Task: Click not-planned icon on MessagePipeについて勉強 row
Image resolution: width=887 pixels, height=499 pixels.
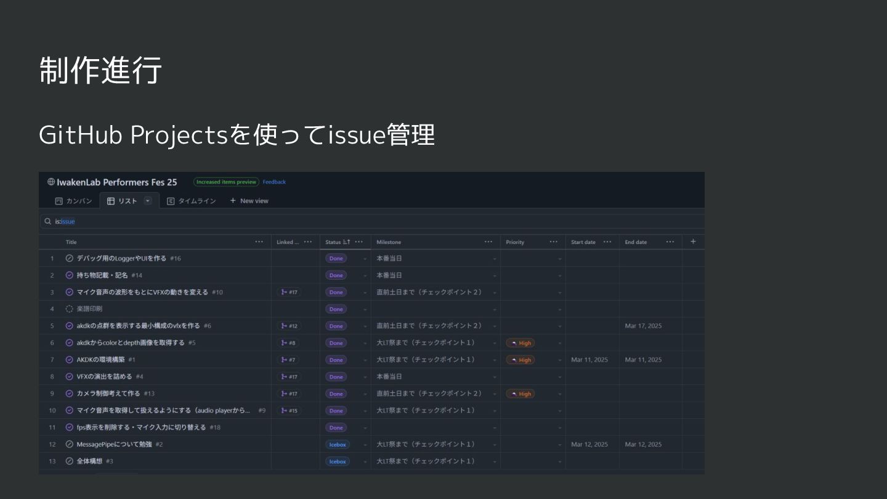Action: [69, 444]
